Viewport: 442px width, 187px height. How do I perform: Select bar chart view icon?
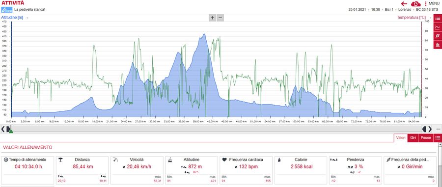(x=438, y=45)
